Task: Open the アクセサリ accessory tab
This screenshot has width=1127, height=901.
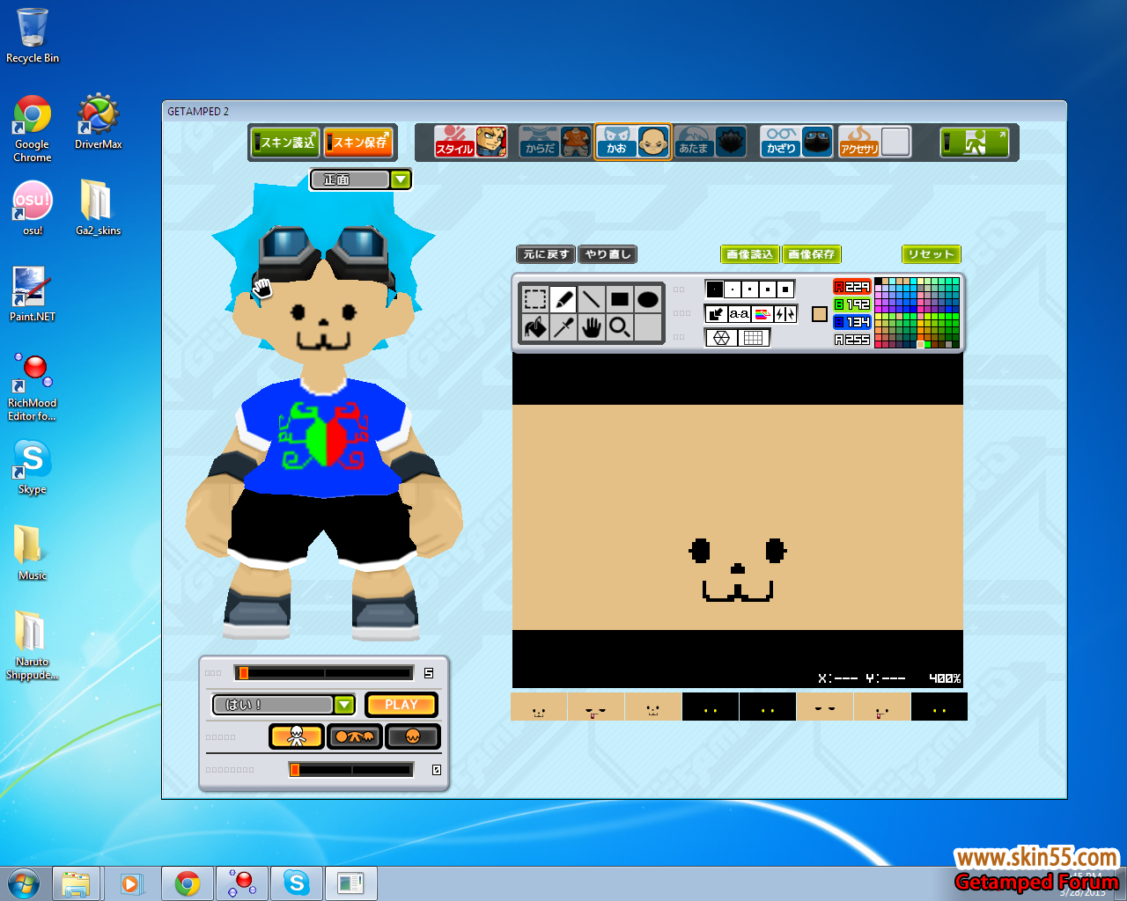Action: tap(874, 142)
